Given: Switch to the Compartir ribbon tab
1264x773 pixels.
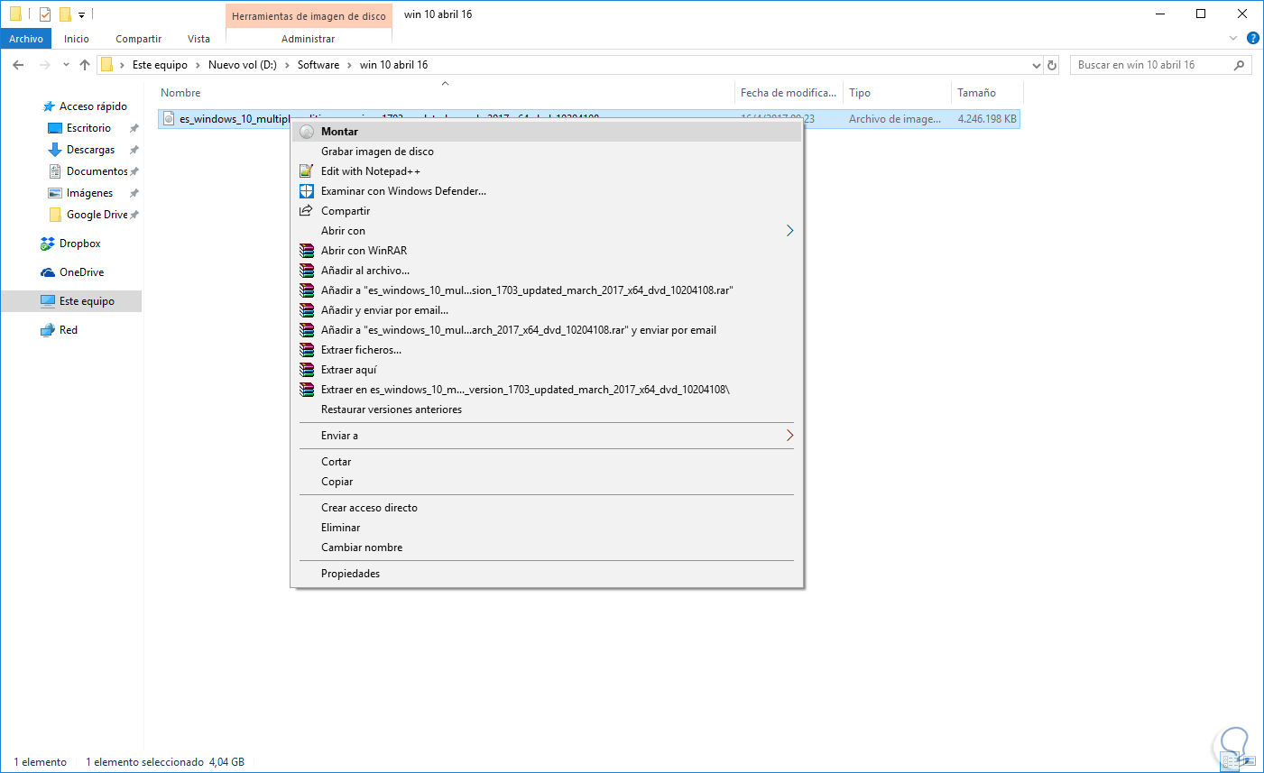Looking at the screenshot, I should point(138,39).
